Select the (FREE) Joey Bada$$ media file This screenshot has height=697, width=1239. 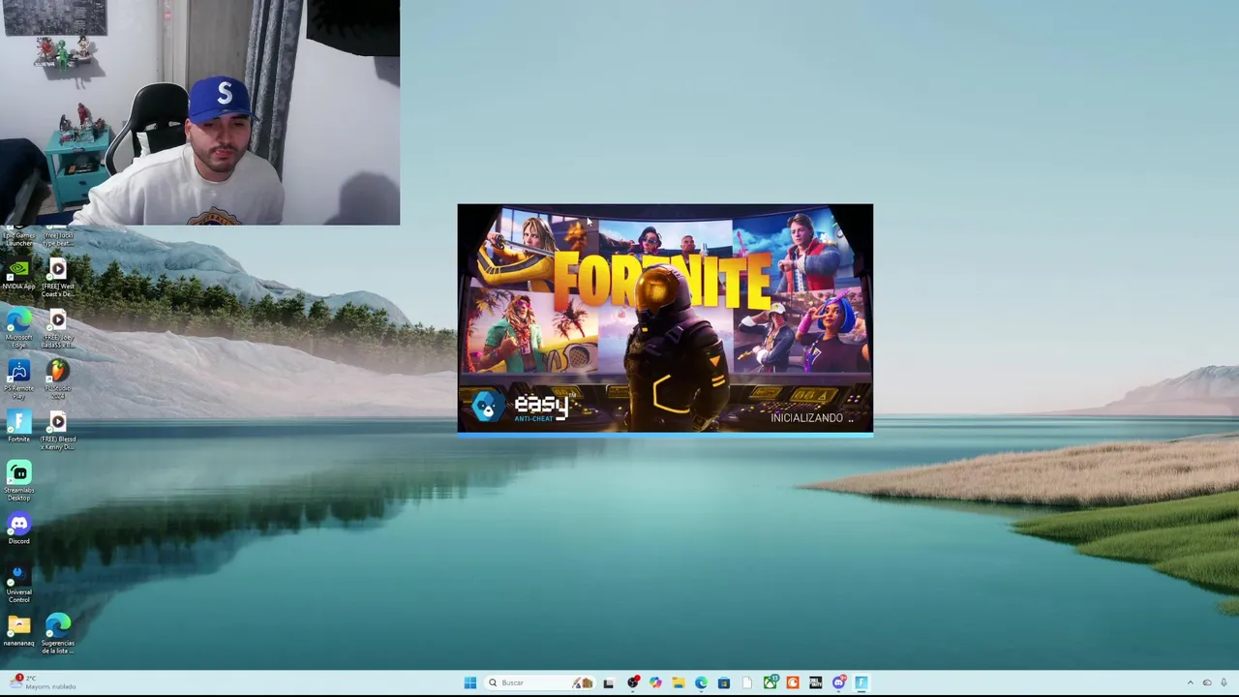(x=58, y=327)
